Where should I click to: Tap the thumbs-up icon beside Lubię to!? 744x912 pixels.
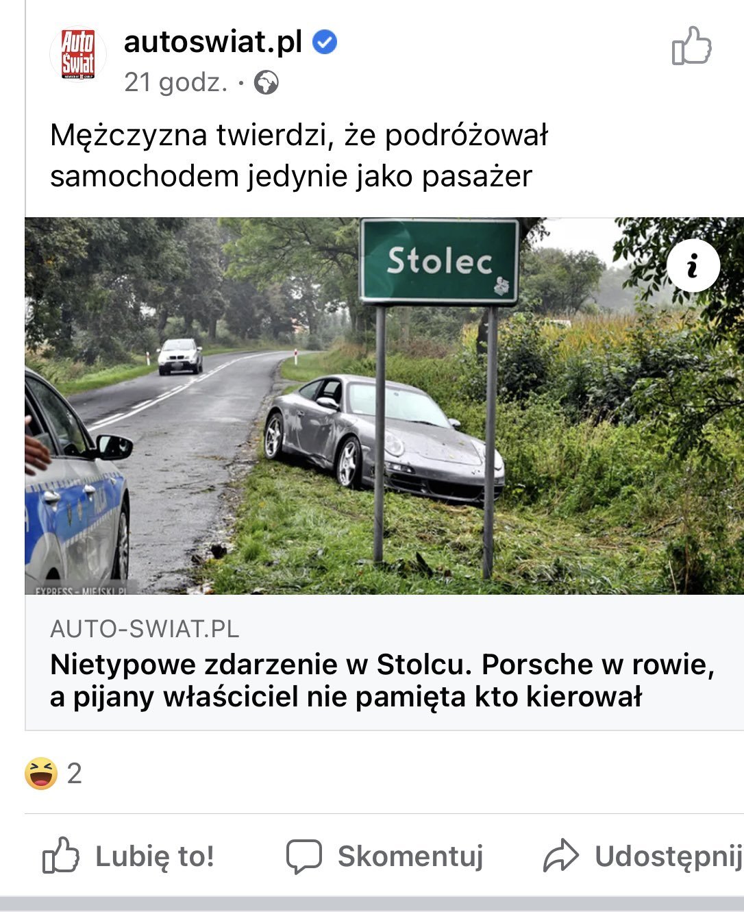(x=61, y=854)
